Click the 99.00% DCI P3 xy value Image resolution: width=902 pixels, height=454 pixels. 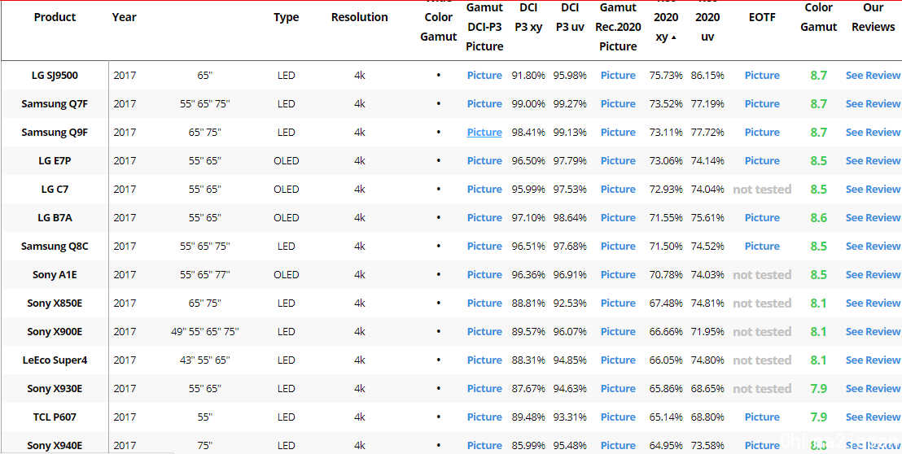(528, 104)
